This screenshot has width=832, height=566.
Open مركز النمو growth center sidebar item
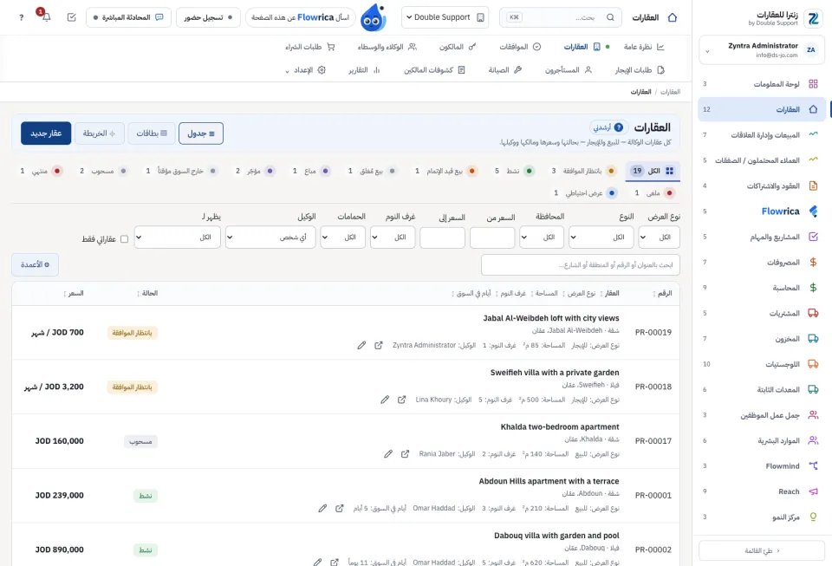(762, 517)
